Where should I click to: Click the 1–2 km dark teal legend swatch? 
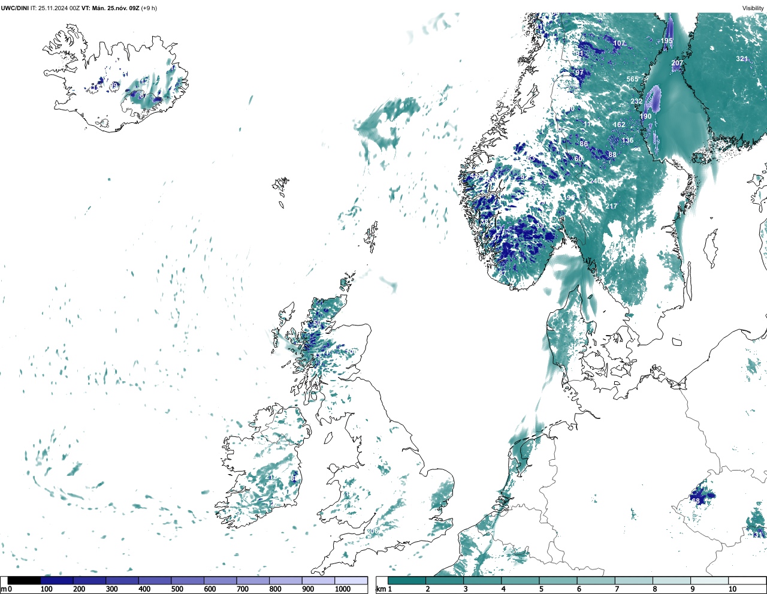tap(407, 580)
